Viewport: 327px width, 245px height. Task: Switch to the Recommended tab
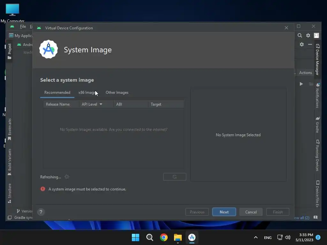click(57, 93)
